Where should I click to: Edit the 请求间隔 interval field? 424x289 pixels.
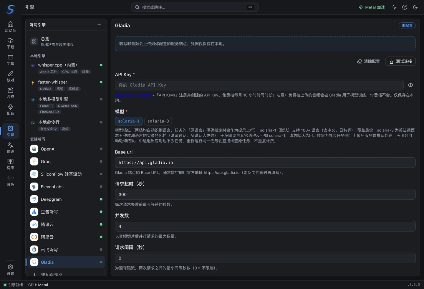point(265,258)
